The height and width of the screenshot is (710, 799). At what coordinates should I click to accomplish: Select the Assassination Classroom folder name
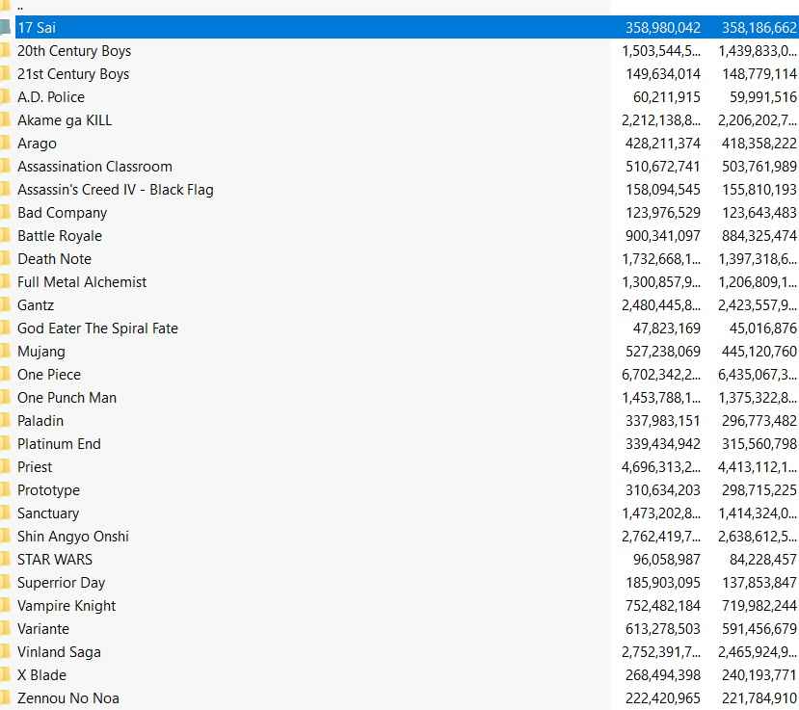click(x=94, y=167)
